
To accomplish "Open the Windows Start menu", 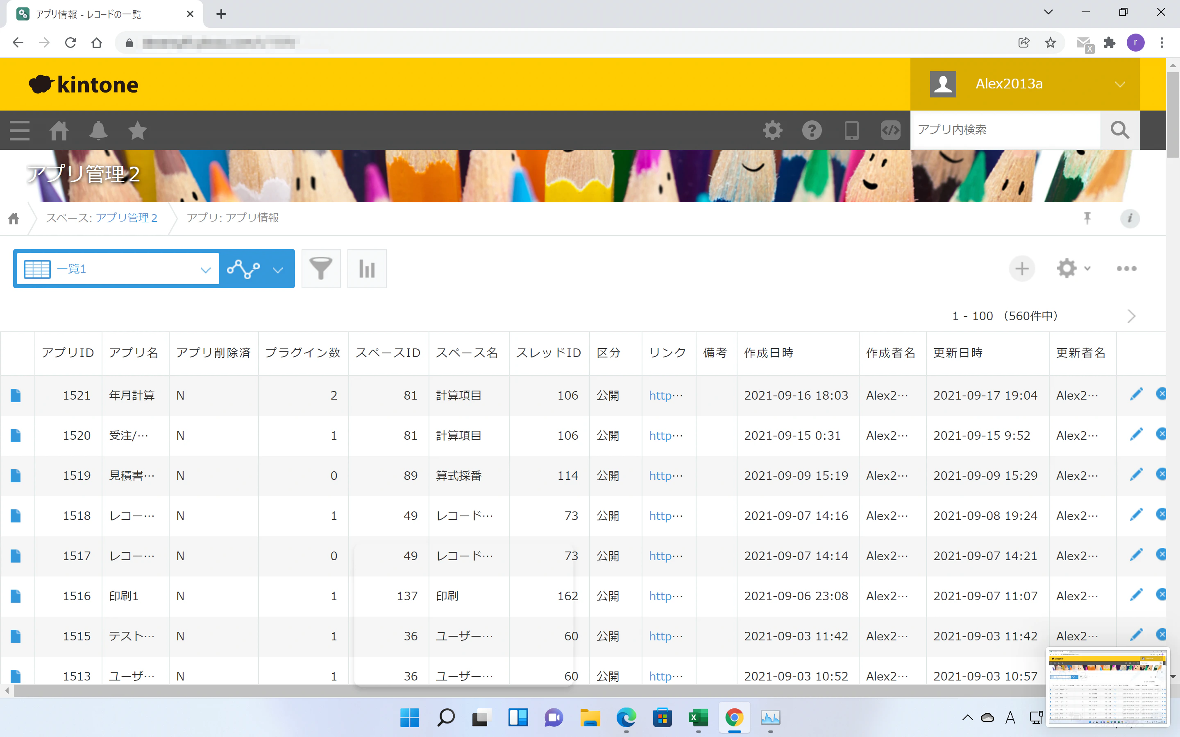I will pyautogui.click(x=410, y=717).
